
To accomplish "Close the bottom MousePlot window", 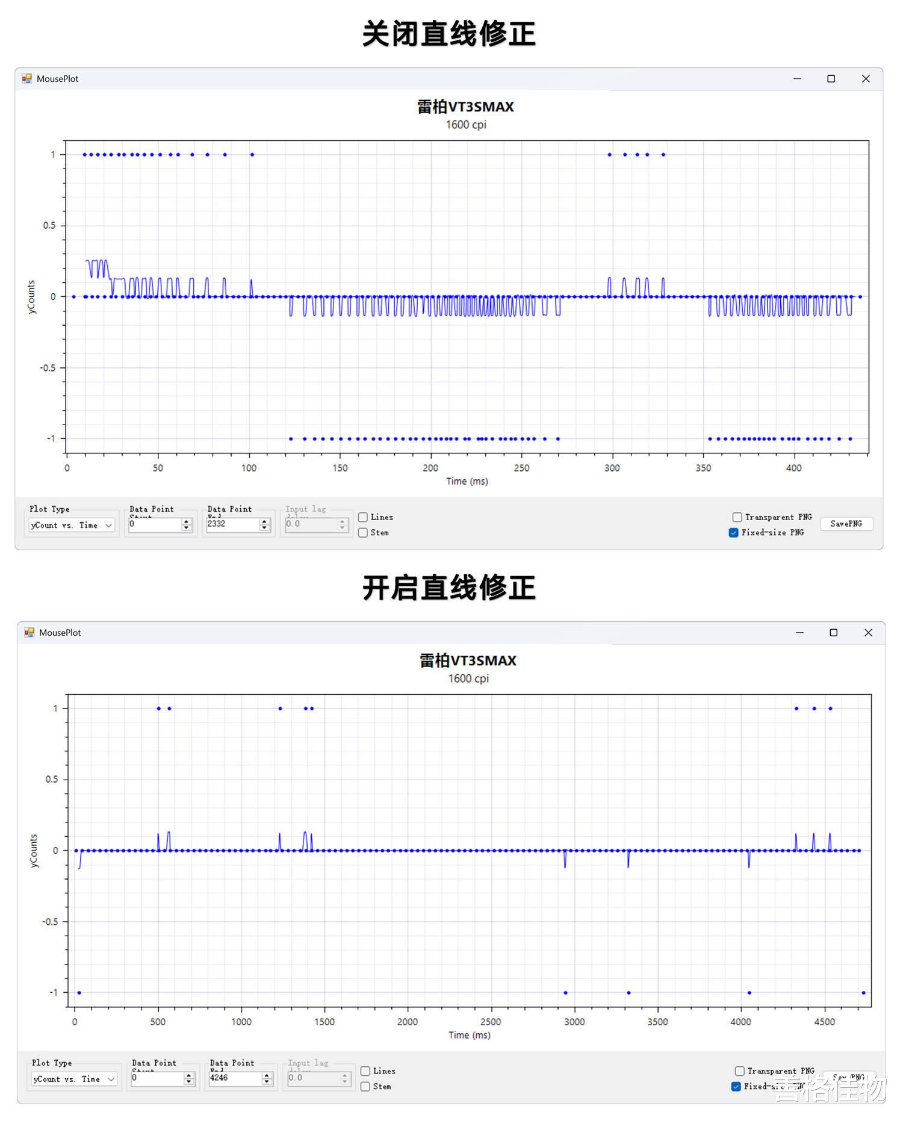I will click(x=868, y=633).
